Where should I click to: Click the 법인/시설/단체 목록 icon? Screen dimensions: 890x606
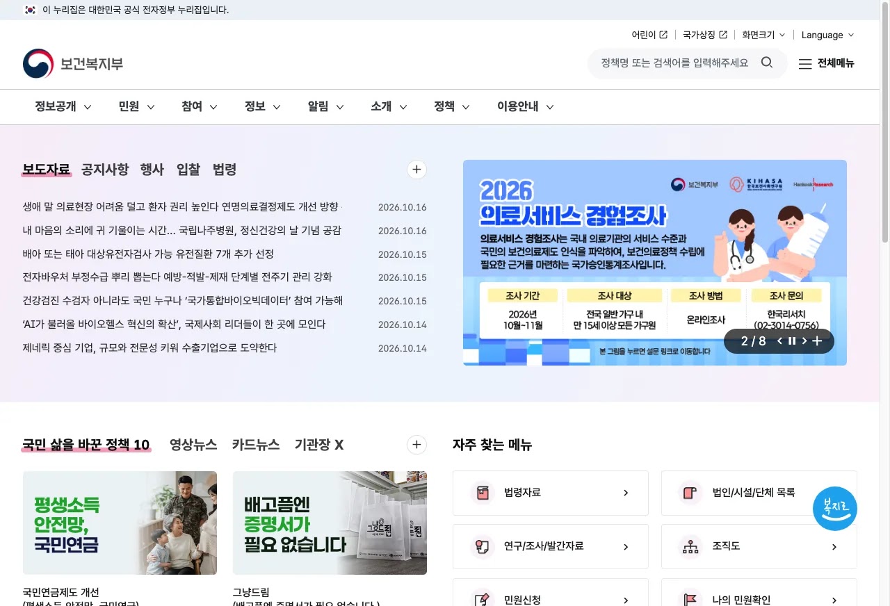[690, 493]
